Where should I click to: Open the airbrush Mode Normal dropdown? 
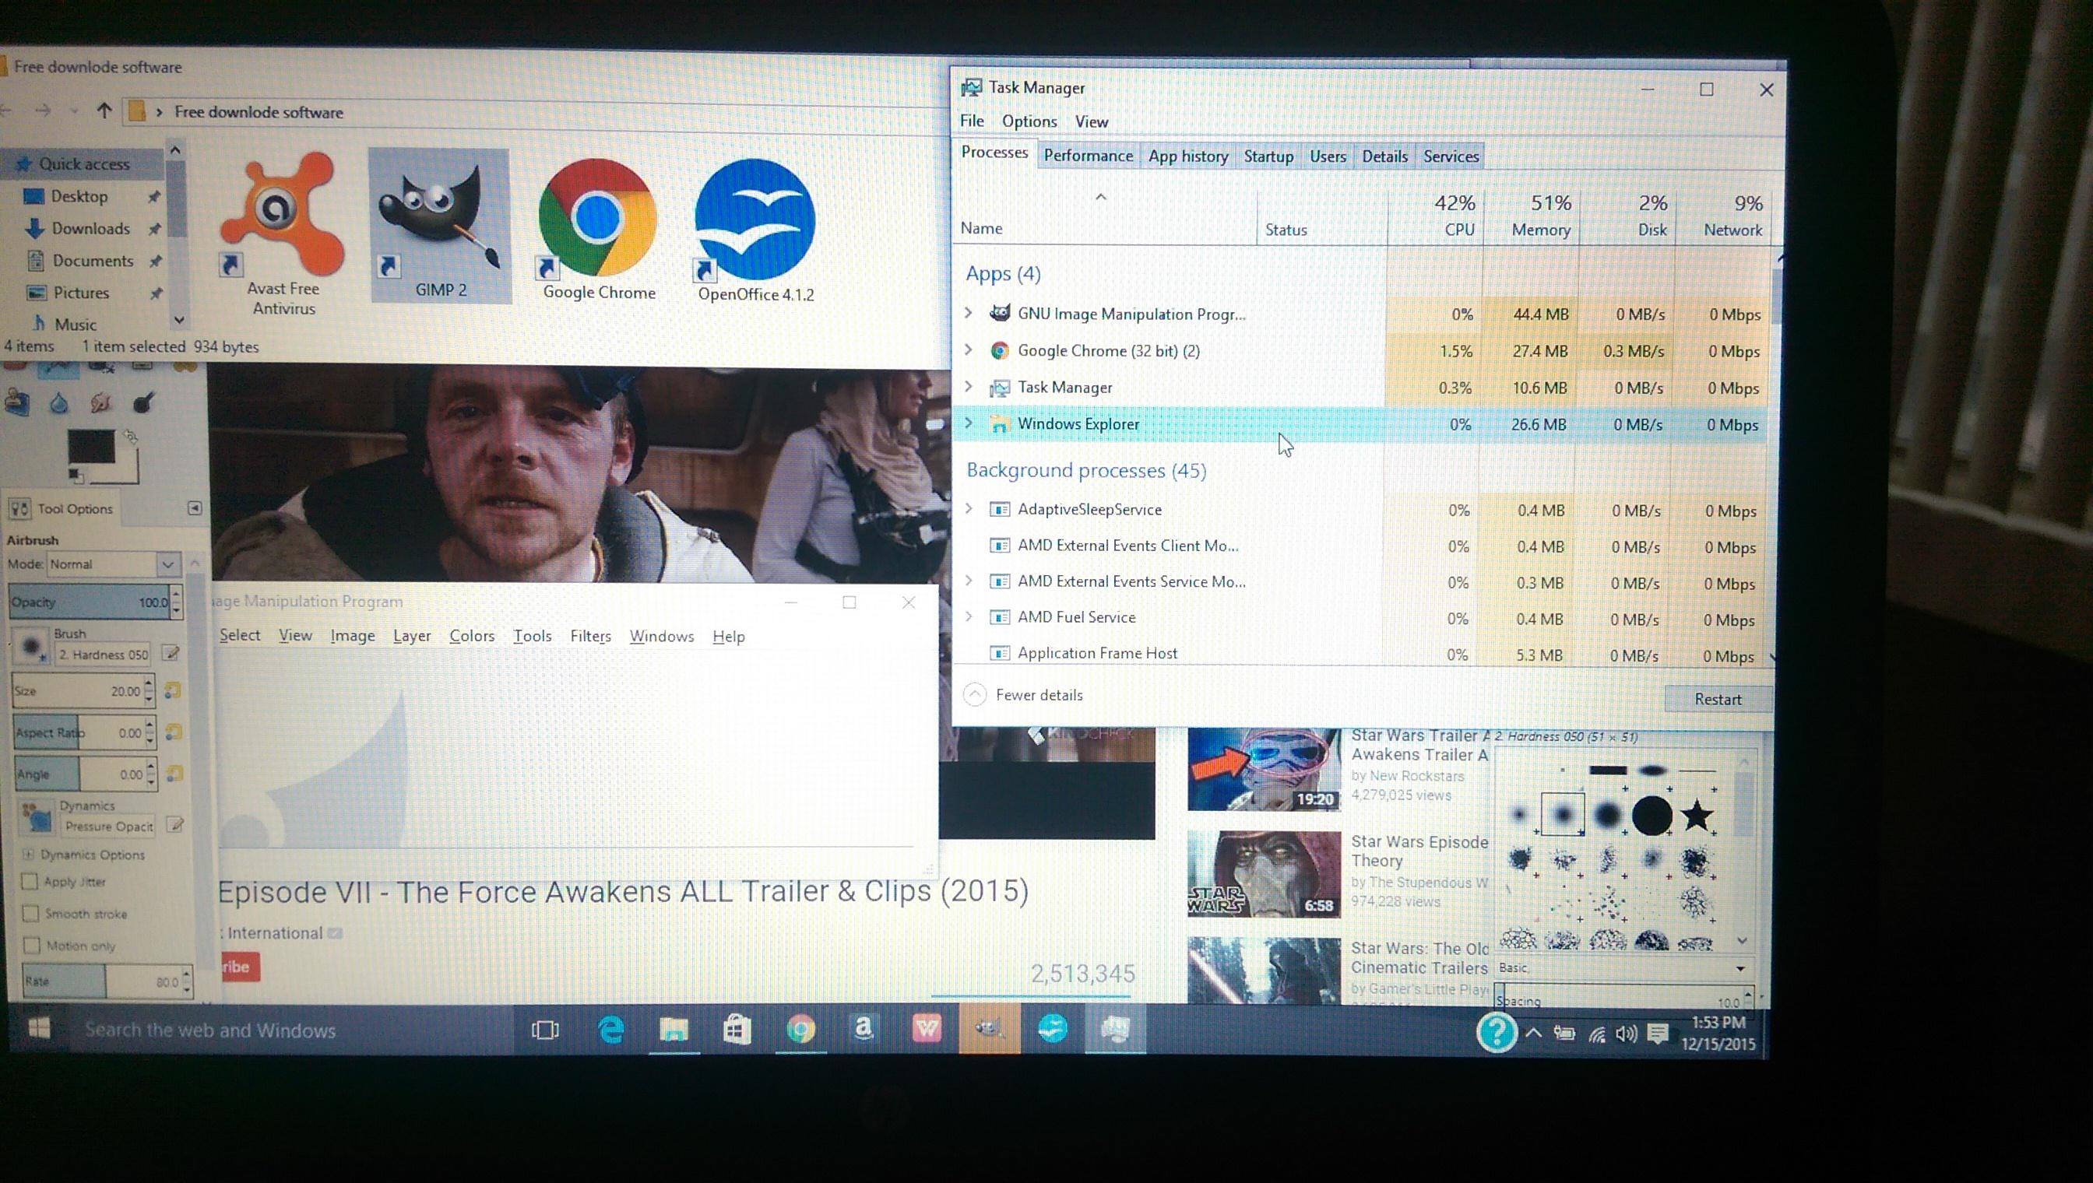[x=112, y=564]
